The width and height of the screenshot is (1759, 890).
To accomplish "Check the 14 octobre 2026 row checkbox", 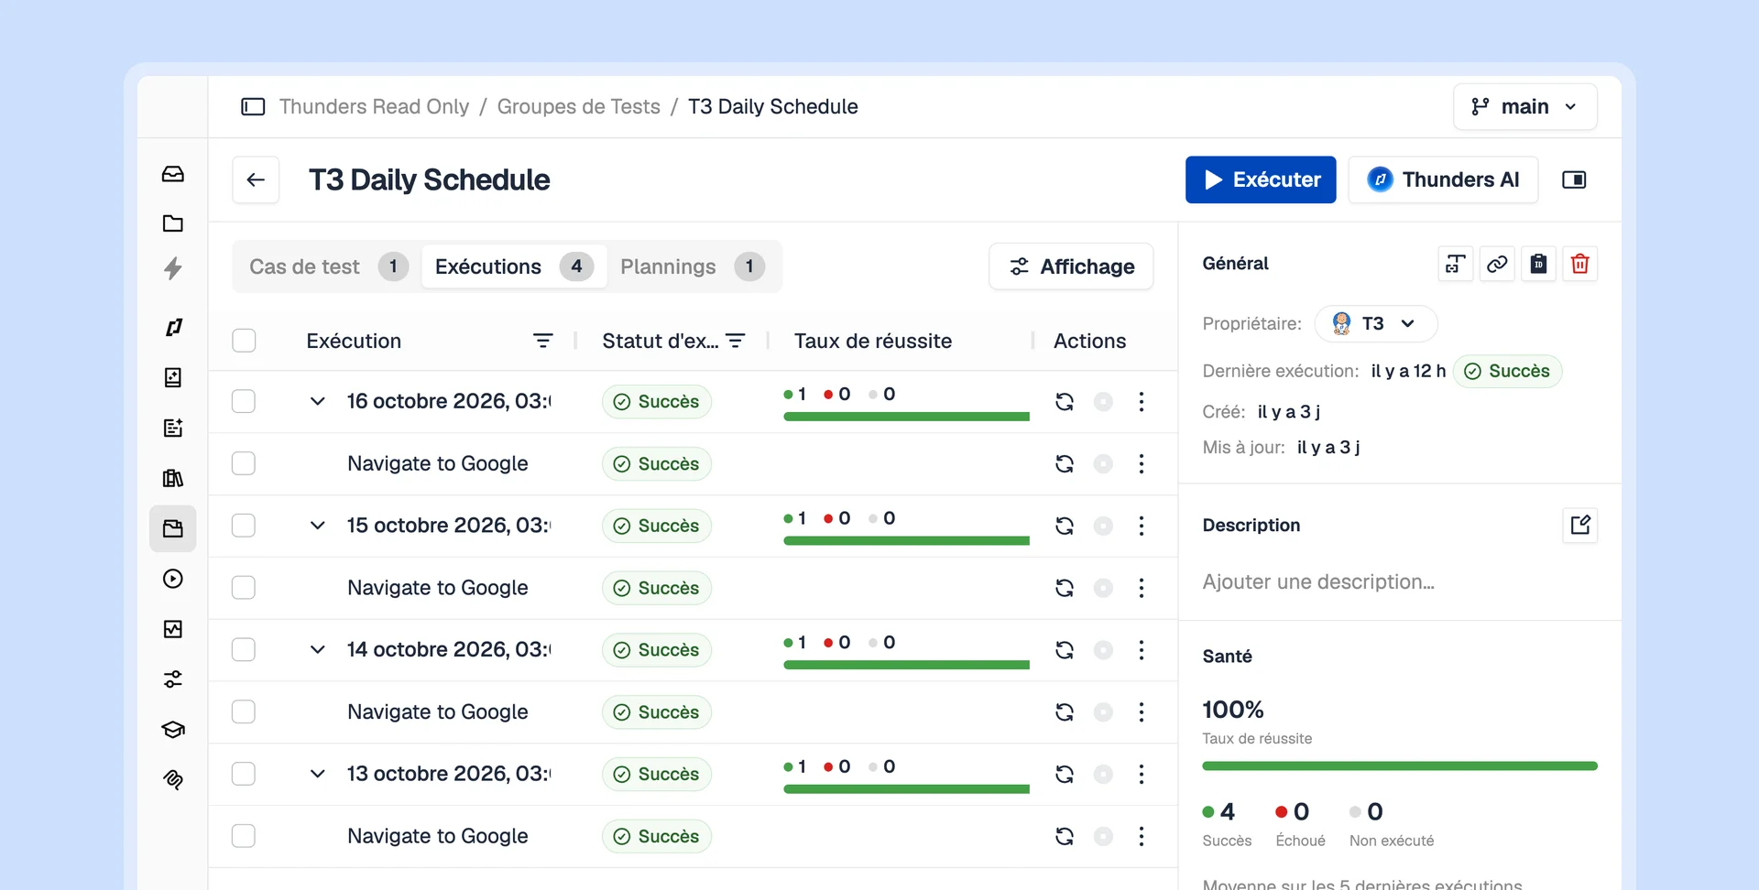I will pyautogui.click(x=244, y=650).
